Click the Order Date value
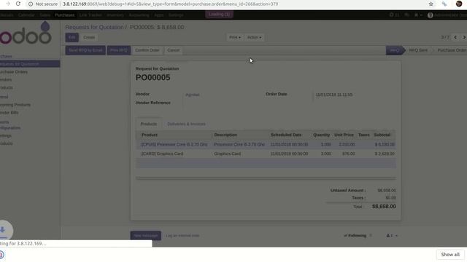Image resolution: width=467 pixels, height=262 pixels. pos(334,95)
